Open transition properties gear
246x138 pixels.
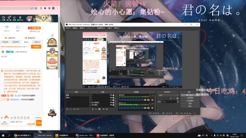pos(177,98)
